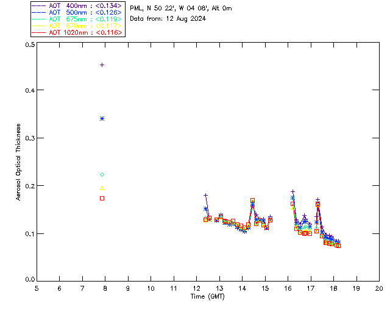Click the x-axis label 20
The image size is (390, 312).
coord(379,288)
